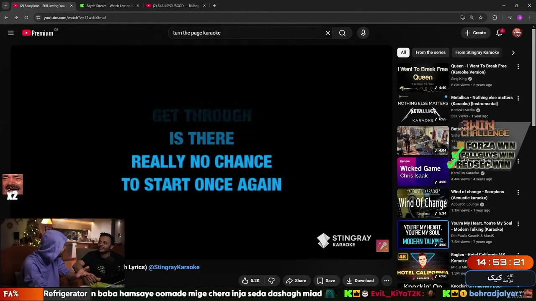The height and width of the screenshot is (301, 536).
Task: Close the SKAI ISYOURGOD tab
Action: coord(204,6)
